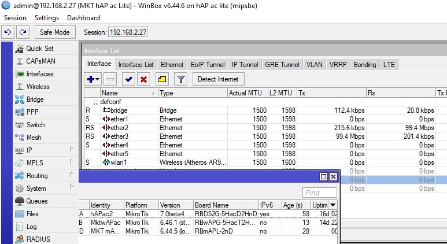Expand the Routing submenu arrow

(72, 175)
